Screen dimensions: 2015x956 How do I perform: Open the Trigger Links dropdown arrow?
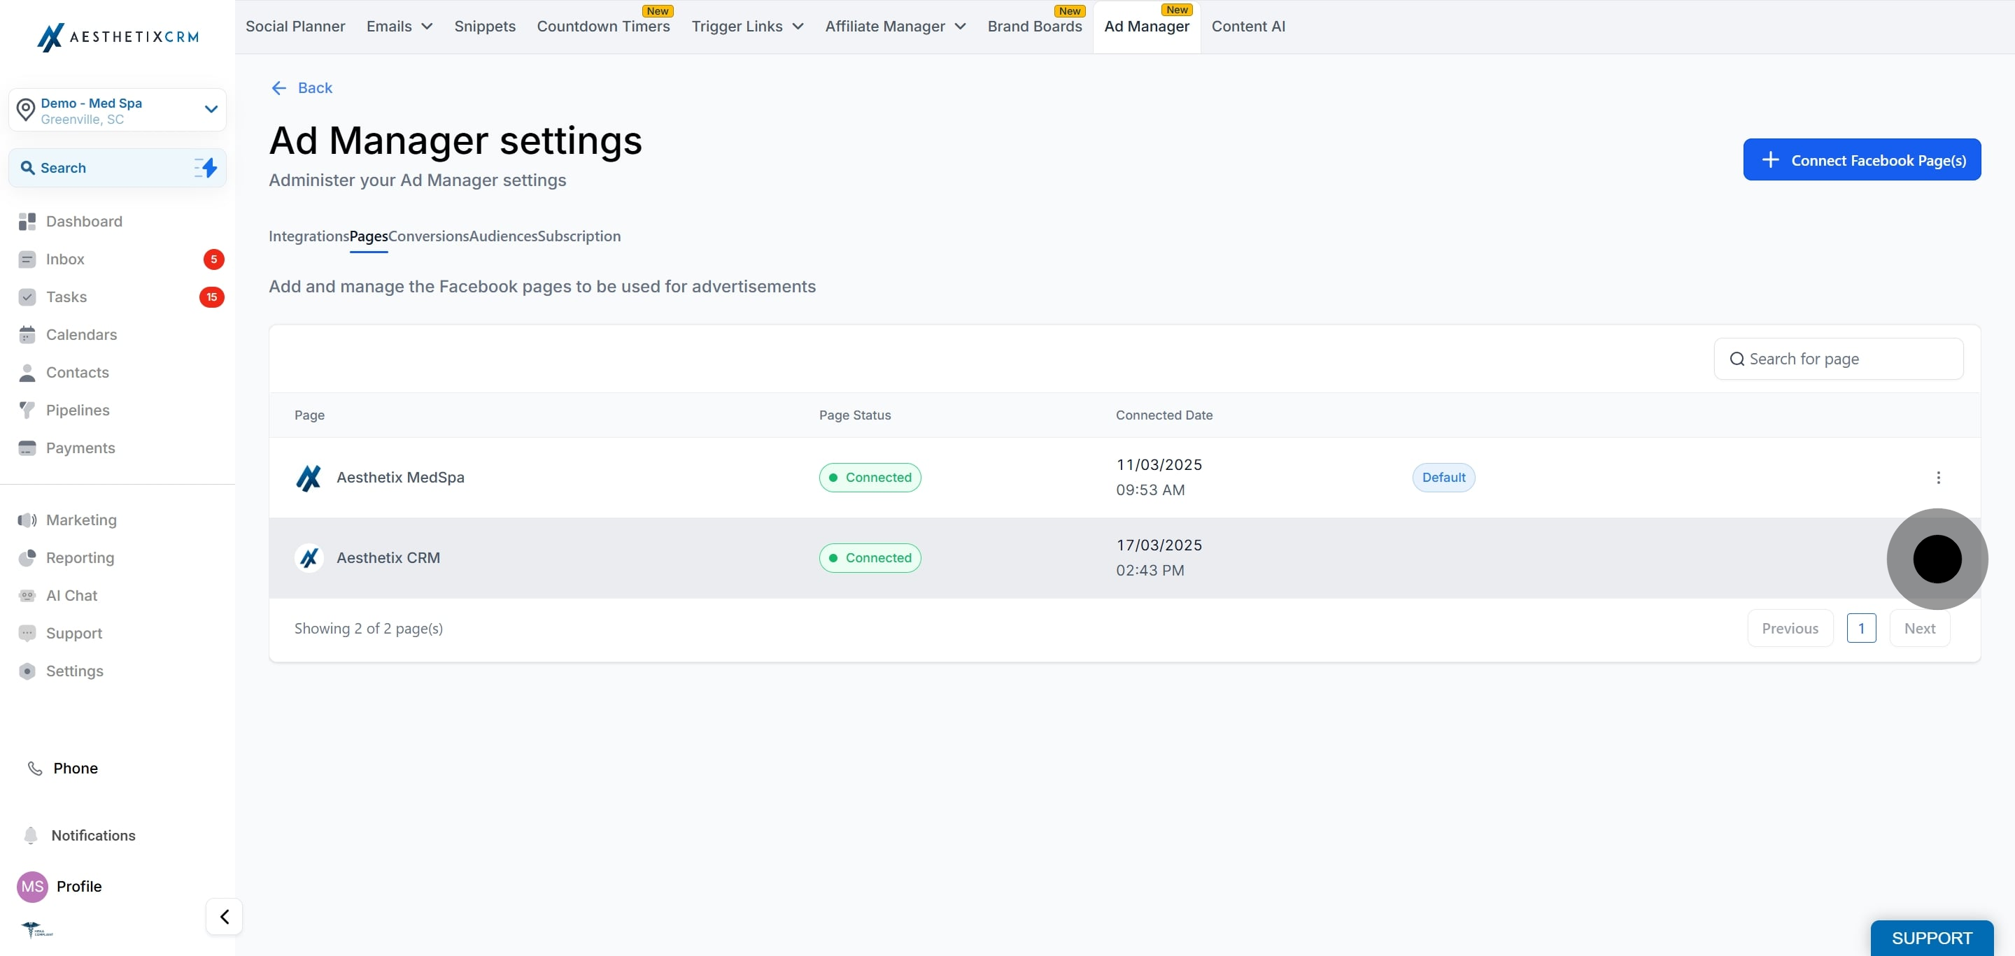pyautogui.click(x=798, y=27)
